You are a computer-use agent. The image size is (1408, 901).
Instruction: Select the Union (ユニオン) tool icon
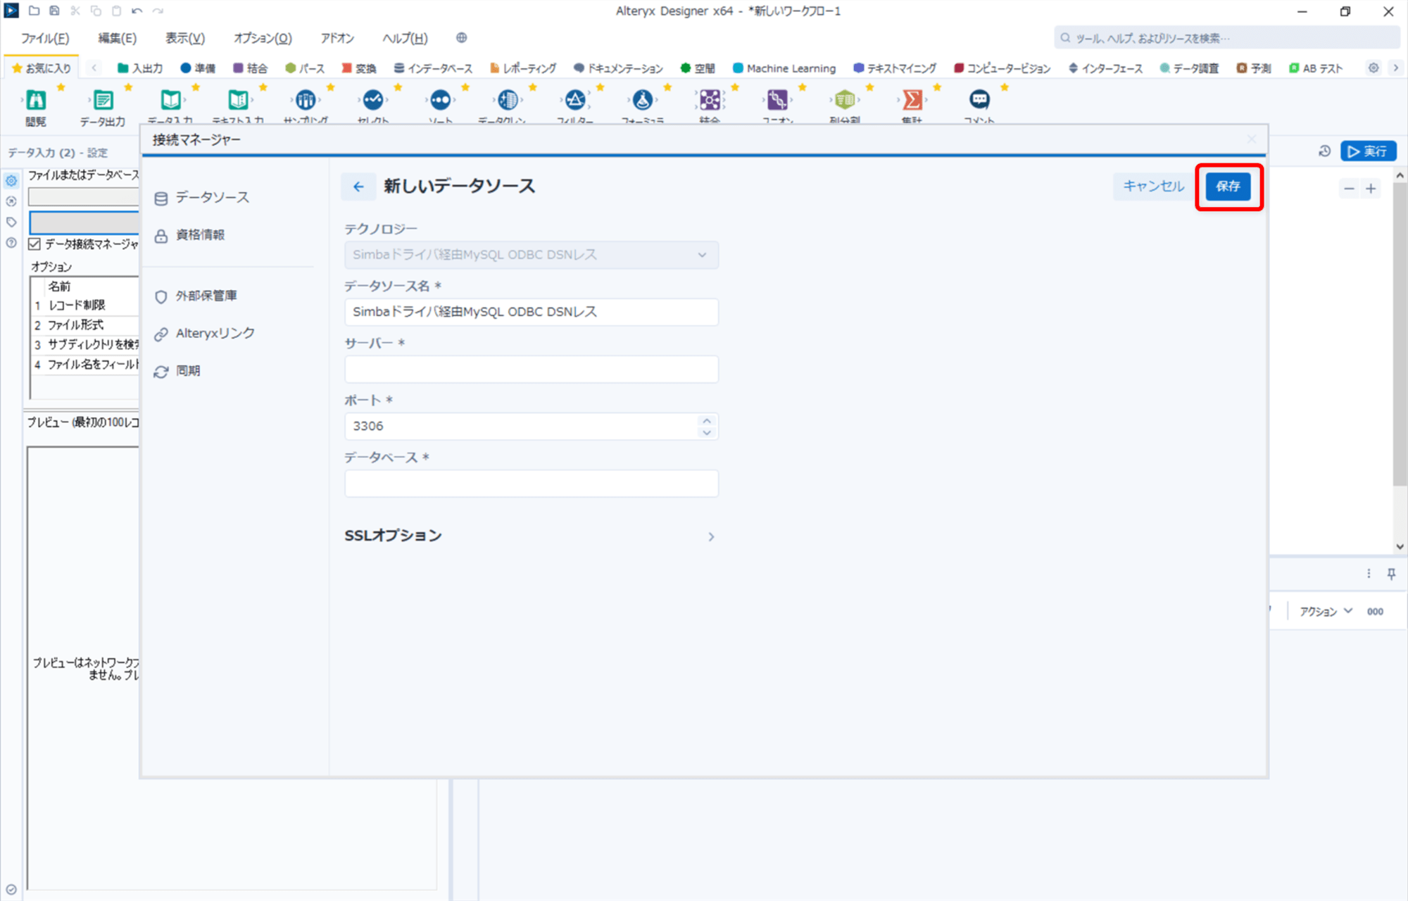point(777,100)
